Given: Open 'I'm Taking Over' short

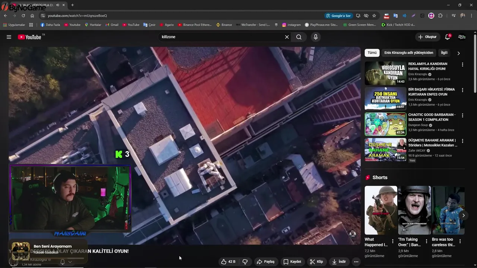Looking at the screenshot, I should (x=414, y=210).
